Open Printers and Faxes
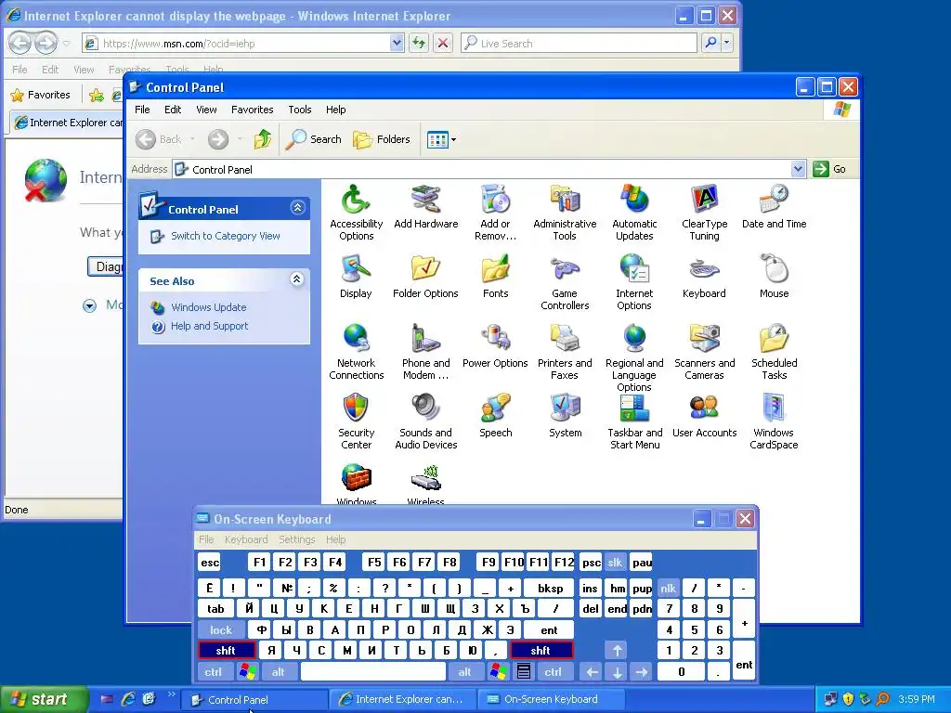 565,352
